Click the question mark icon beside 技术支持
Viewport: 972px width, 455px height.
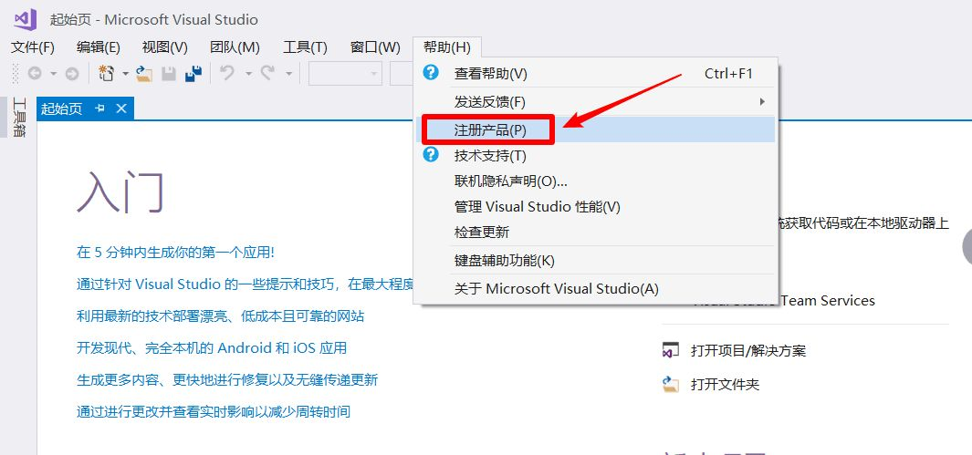(x=431, y=155)
